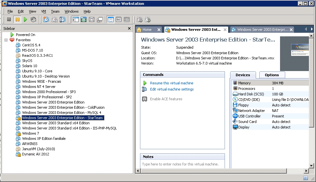
Task: Click the green Power On toolbar icon
Action: tap(25, 20)
